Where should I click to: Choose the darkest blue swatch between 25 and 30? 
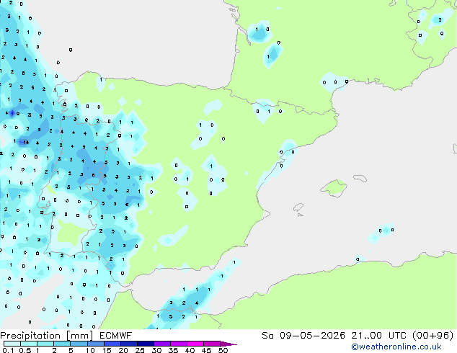pyautogui.click(x=146, y=344)
